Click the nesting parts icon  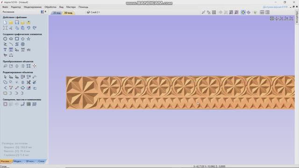(x=34, y=104)
